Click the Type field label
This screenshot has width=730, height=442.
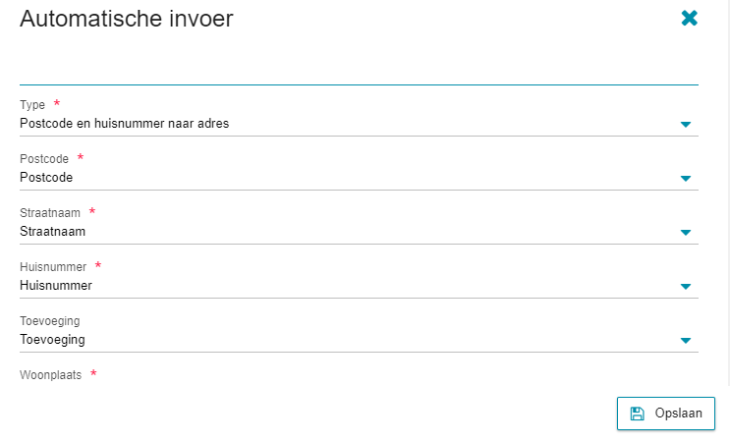click(x=32, y=105)
